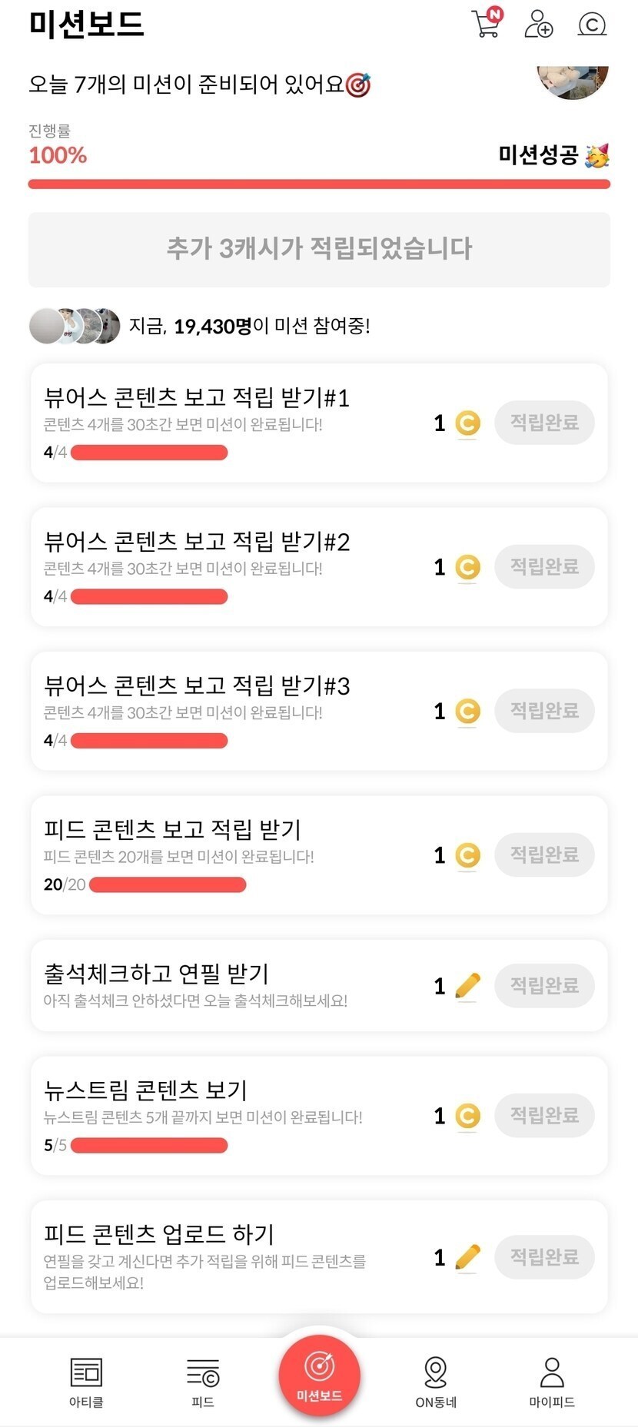Go to the 마이피드 tab

(x=552, y=1381)
